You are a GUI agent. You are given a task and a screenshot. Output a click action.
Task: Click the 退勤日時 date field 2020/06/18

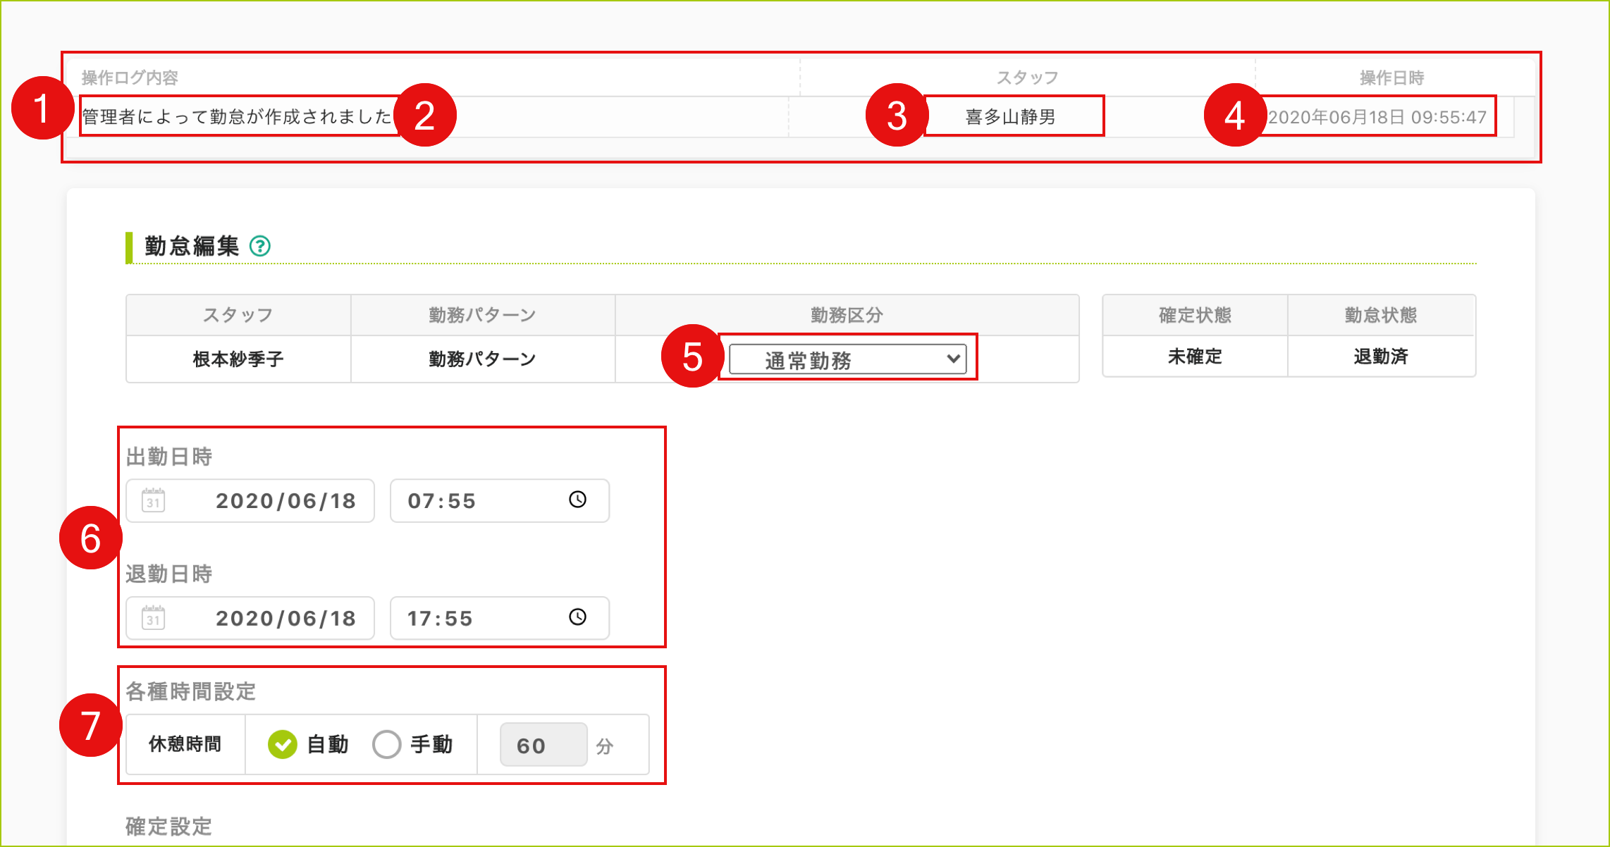coord(285,618)
